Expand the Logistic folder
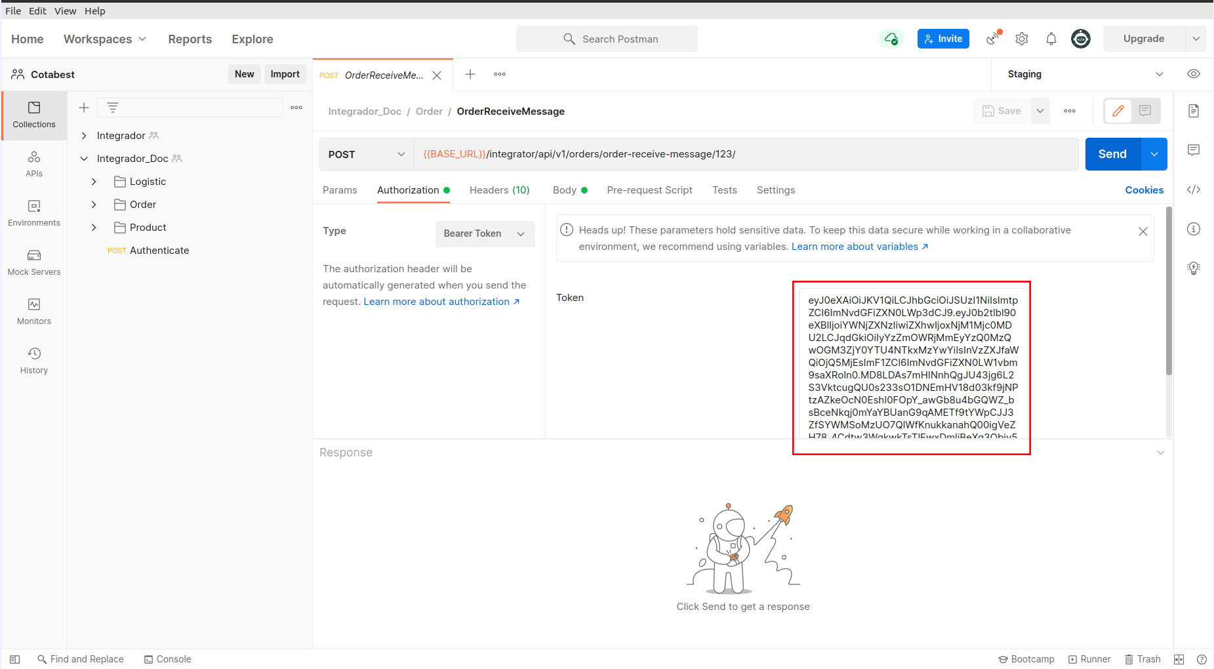This screenshot has height=669, width=1214. [94, 182]
